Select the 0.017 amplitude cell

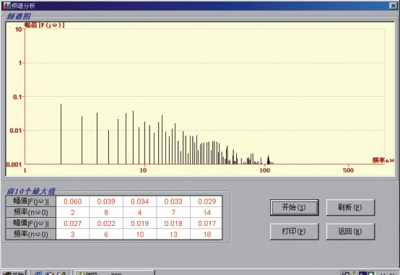click(206, 223)
